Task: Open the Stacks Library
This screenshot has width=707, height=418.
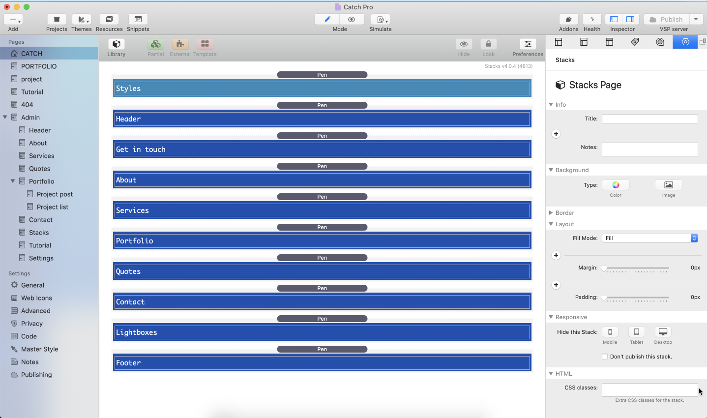Action: coord(117,45)
